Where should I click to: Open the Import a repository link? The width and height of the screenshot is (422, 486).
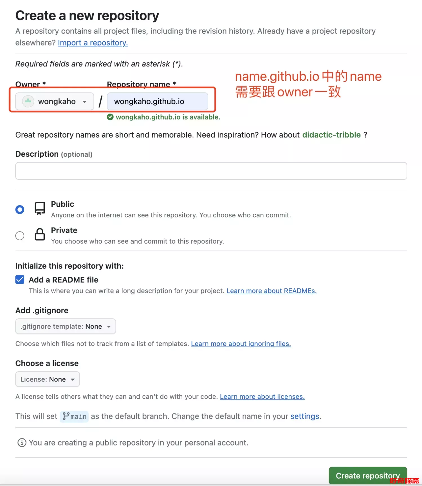tap(93, 43)
